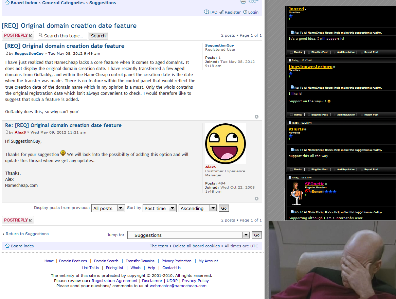Open Contact Us footer link

click(172, 268)
